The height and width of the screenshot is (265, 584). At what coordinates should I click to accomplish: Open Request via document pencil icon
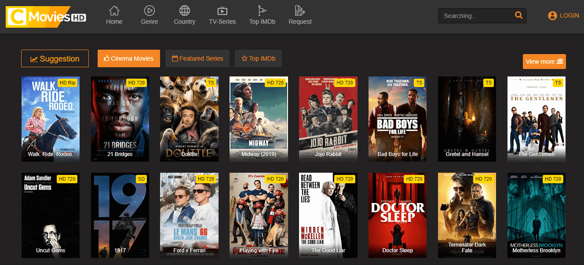(x=300, y=10)
